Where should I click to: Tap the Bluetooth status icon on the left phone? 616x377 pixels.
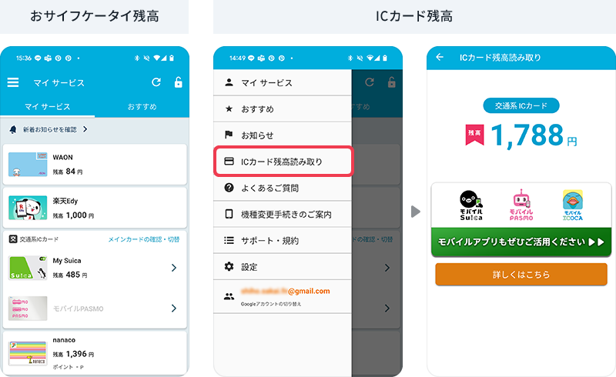coord(137,58)
